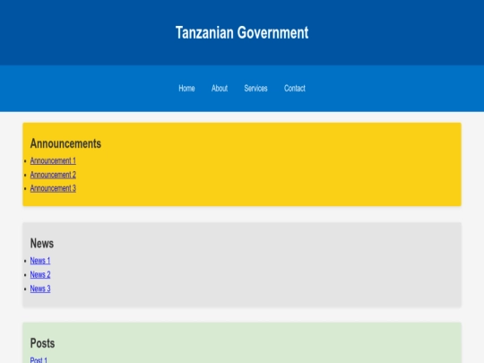Open the News 1 link
The image size is (484, 363).
click(x=40, y=261)
